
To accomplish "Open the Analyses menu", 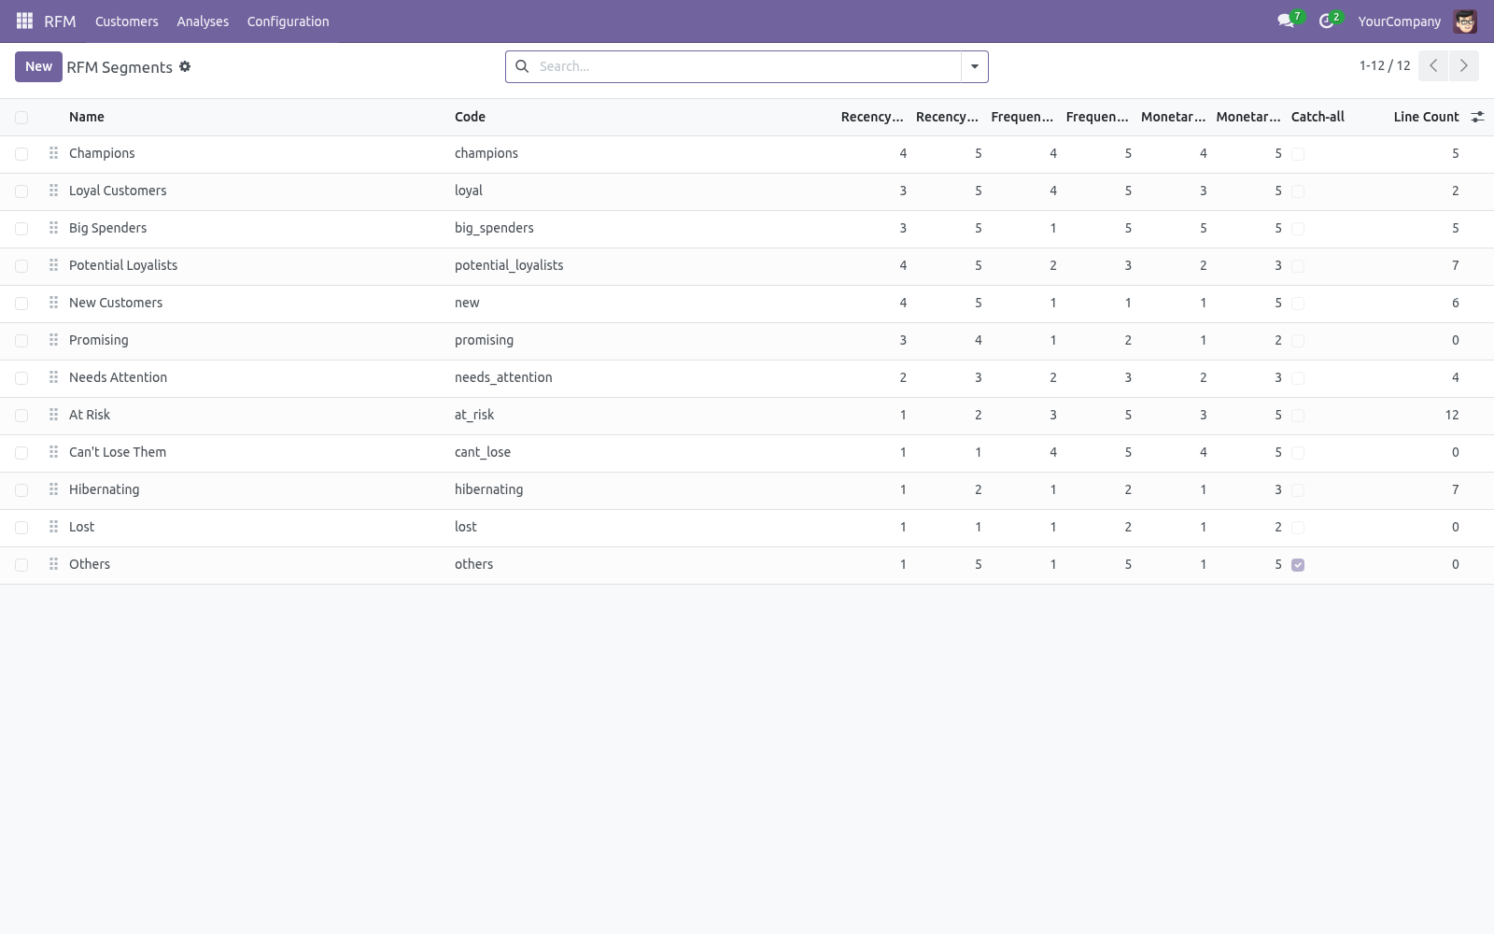I will 203,21.
